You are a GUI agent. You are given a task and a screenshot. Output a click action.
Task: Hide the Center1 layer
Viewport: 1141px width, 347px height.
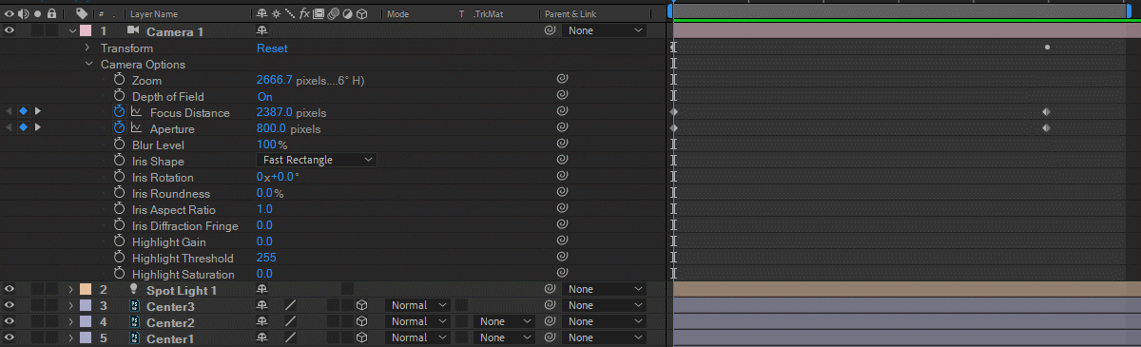(x=10, y=337)
